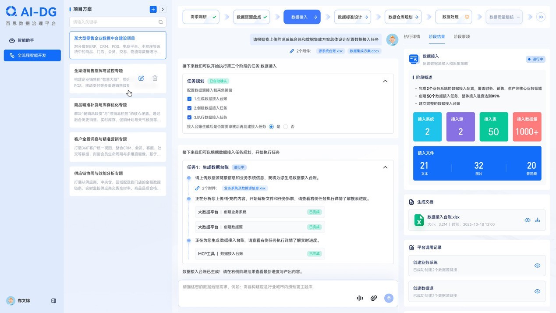Click the voice input waveform icon
556x313 pixels.
pos(360,298)
